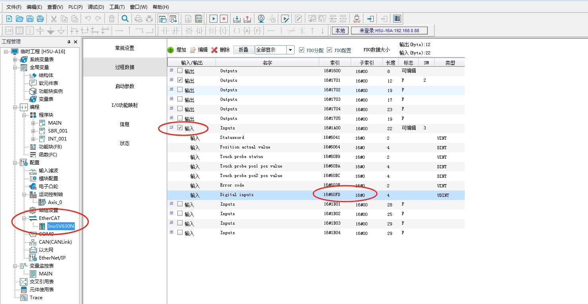This screenshot has width=588, height=304.
Task: Expand the Inputs 16#1B01 row
Action: (x=171, y=204)
